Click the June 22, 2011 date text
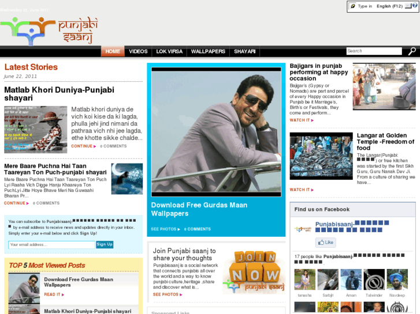This screenshot has height=314, width=420. click(x=20, y=77)
